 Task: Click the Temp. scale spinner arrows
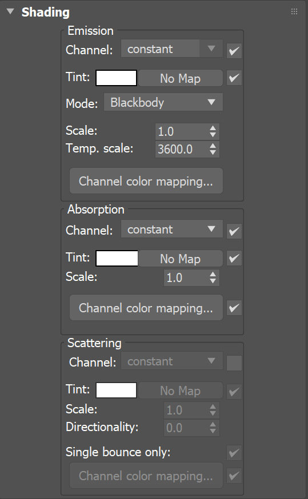pyautogui.click(x=213, y=149)
